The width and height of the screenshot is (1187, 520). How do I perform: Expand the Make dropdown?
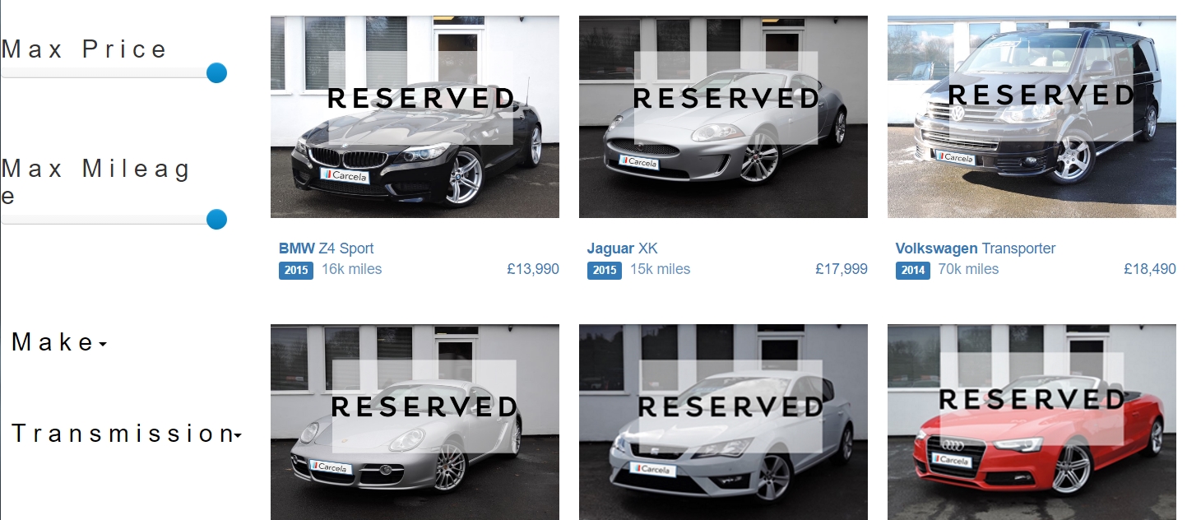59,342
